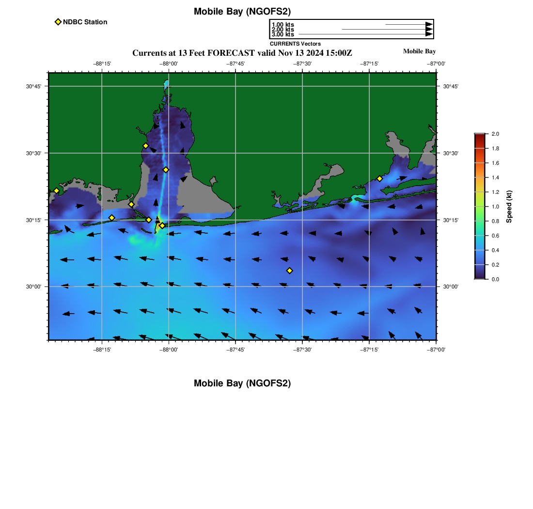Click the bottom Mobile Bay (NGOFS2) heading
This screenshot has width=533, height=509.
pyautogui.click(x=242, y=383)
